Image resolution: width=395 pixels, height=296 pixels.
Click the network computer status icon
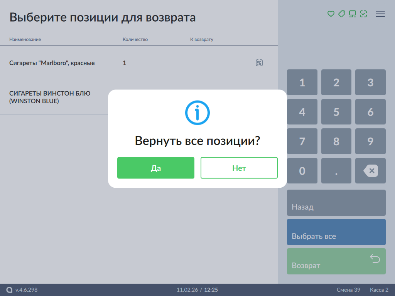point(352,14)
